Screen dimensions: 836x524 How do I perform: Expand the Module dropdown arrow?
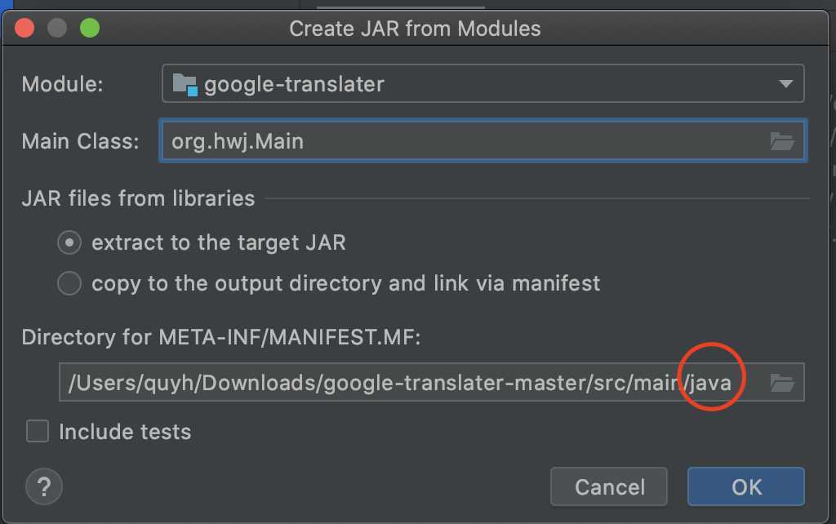(786, 84)
